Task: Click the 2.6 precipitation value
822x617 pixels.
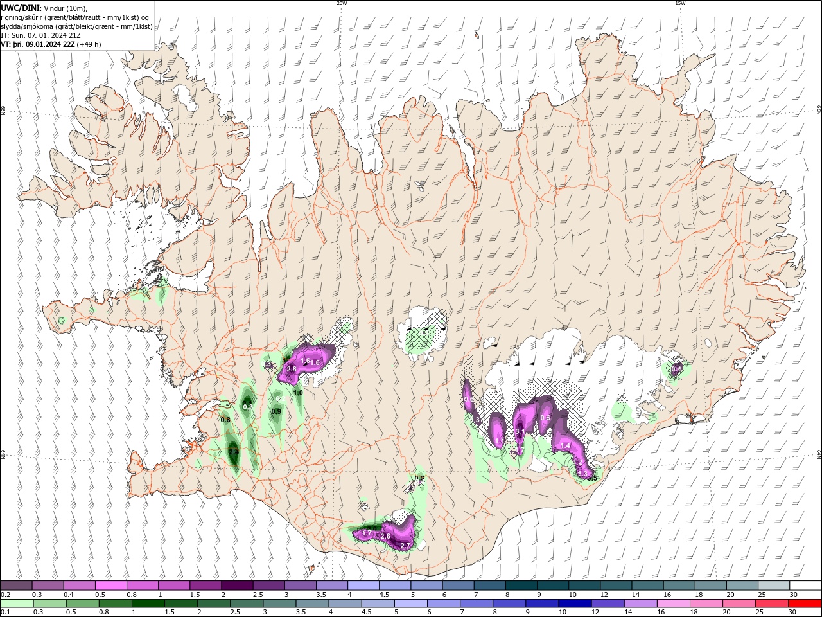Action: coord(386,536)
